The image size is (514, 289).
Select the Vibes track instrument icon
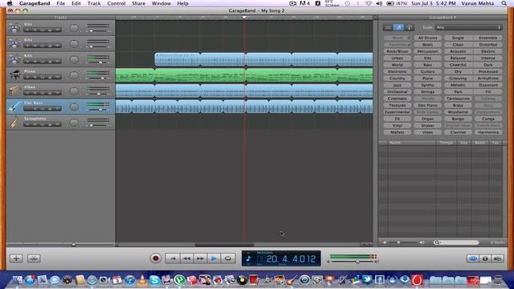(14, 91)
